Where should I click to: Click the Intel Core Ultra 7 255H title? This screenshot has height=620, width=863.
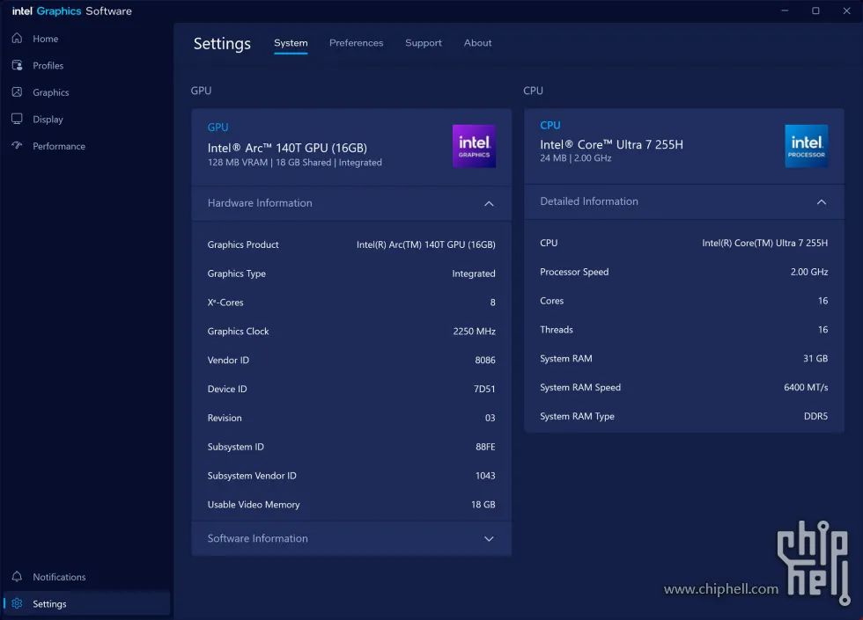coord(611,144)
